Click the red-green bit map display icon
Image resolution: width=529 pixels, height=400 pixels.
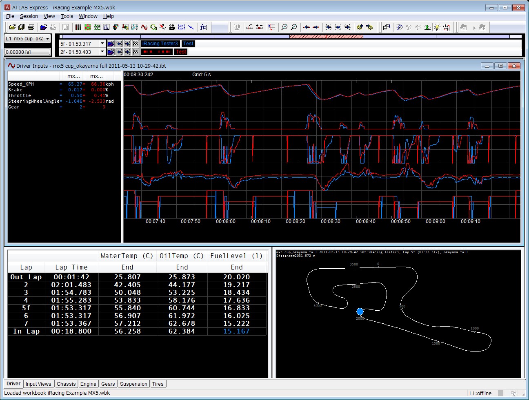pos(87,27)
